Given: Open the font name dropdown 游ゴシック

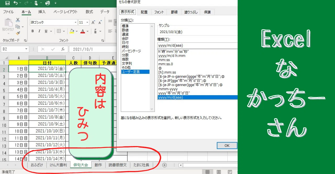Looking at the screenshot, I should click(76, 22).
